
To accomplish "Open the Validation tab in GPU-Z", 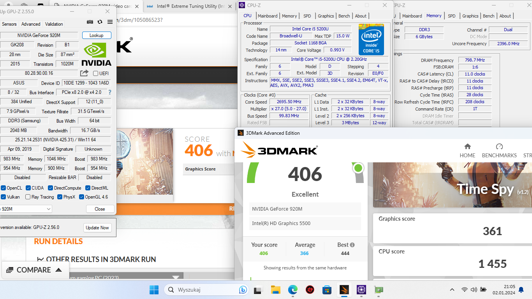I will click(x=54, y=24).
